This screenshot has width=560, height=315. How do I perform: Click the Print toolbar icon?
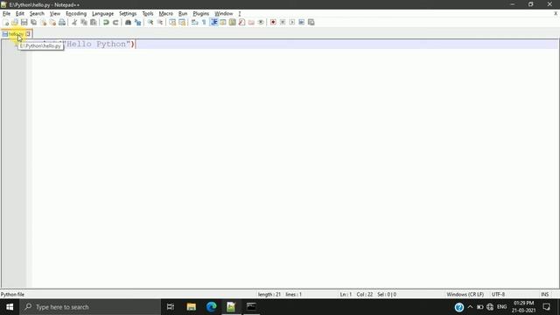62,22
